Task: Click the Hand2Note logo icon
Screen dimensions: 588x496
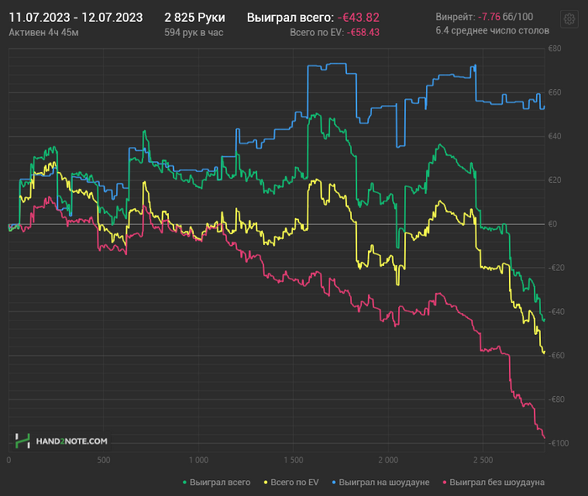Action: [23, 441]
